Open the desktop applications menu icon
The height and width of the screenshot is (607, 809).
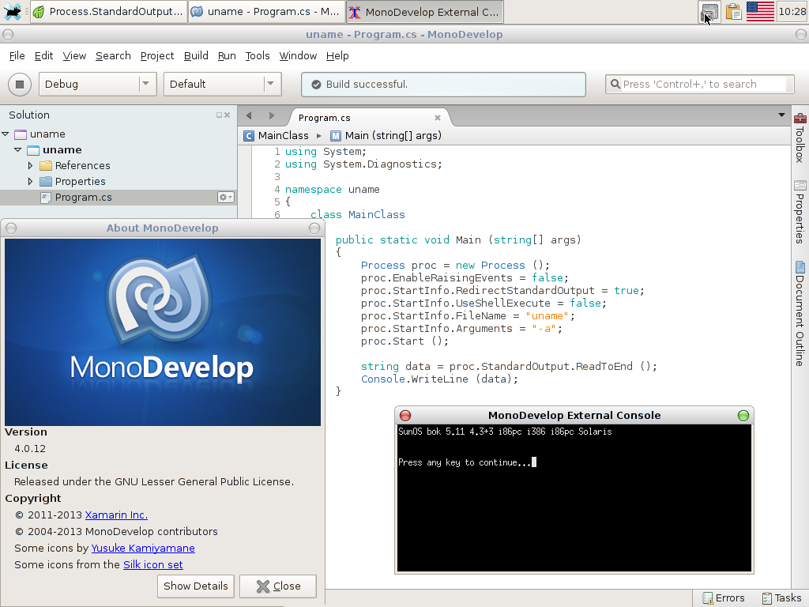coord(13,11)
